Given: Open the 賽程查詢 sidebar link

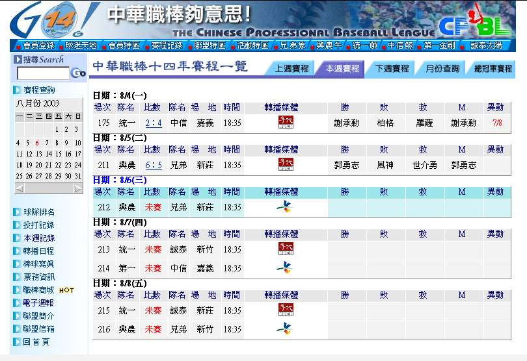Looking at the screenshot, I should coord(39,90).
